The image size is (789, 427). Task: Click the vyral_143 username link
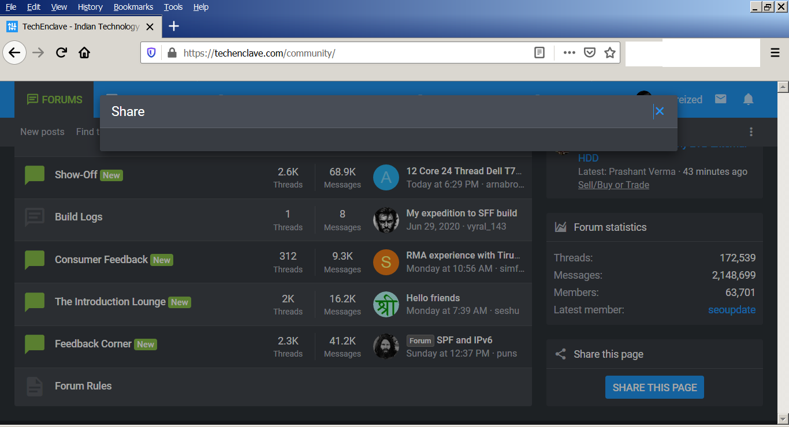[486, 226]
